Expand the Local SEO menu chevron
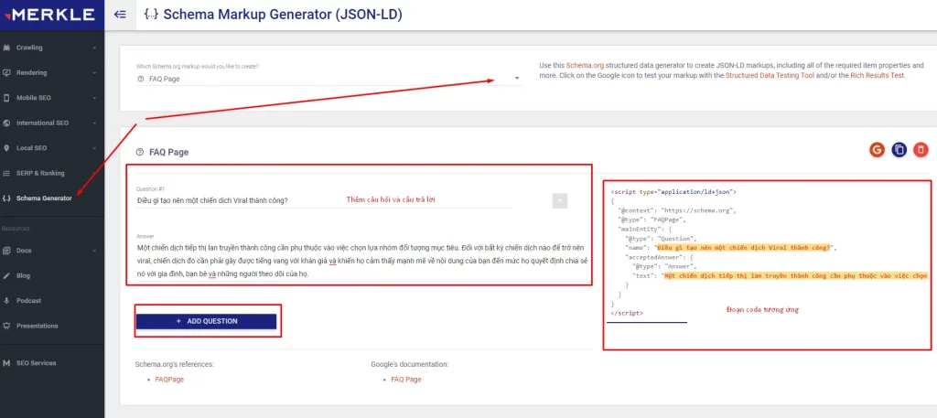The width and height of the screenshot is (937, 418). 94,148
